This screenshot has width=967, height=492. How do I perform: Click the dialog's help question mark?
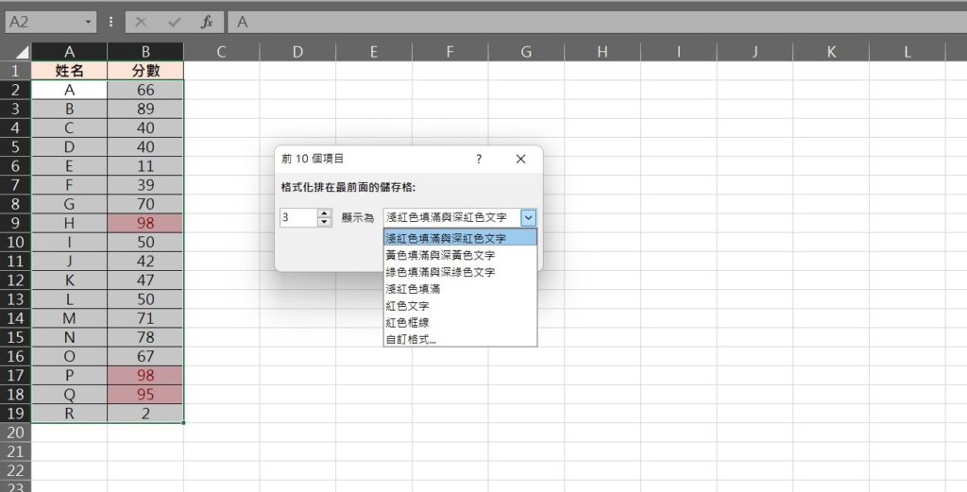tap(479, 160)
